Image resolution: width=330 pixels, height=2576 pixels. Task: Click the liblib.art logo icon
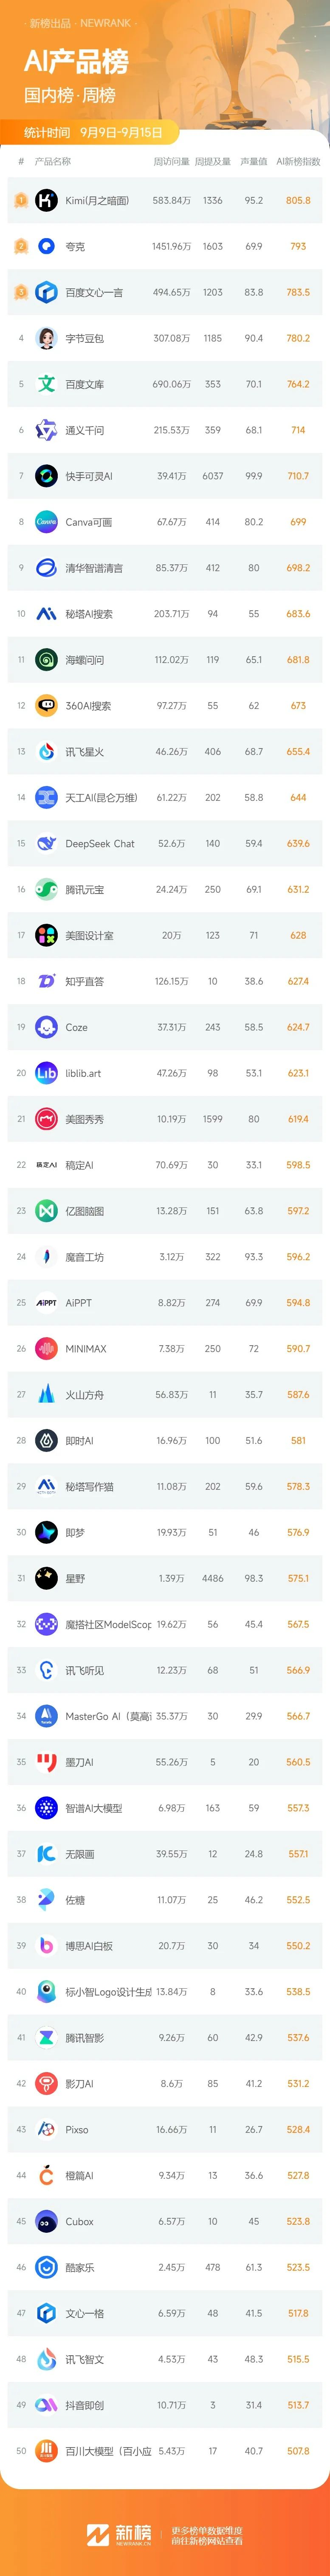46,1073
